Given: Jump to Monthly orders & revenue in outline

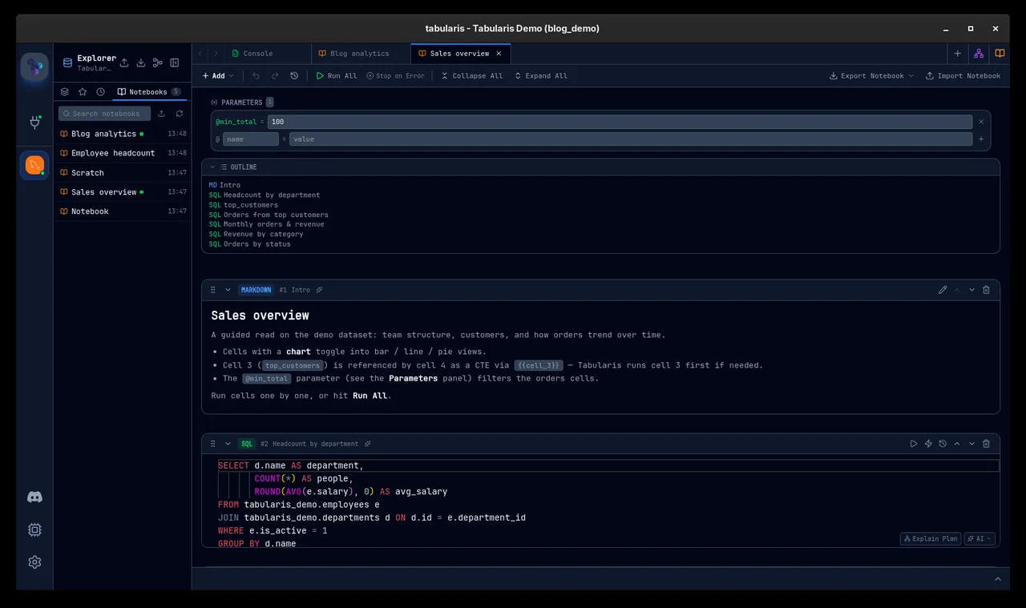Looking at the screenshot, I should point(273,224).
